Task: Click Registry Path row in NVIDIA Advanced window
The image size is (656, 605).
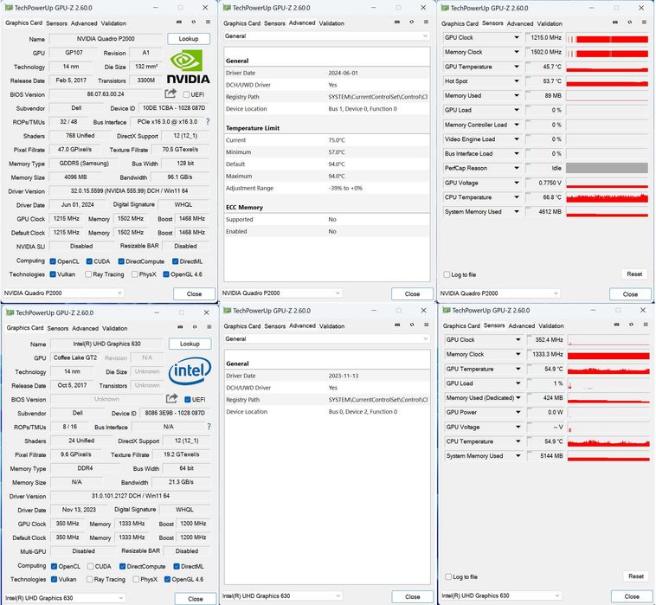Action: pos(326,97)
